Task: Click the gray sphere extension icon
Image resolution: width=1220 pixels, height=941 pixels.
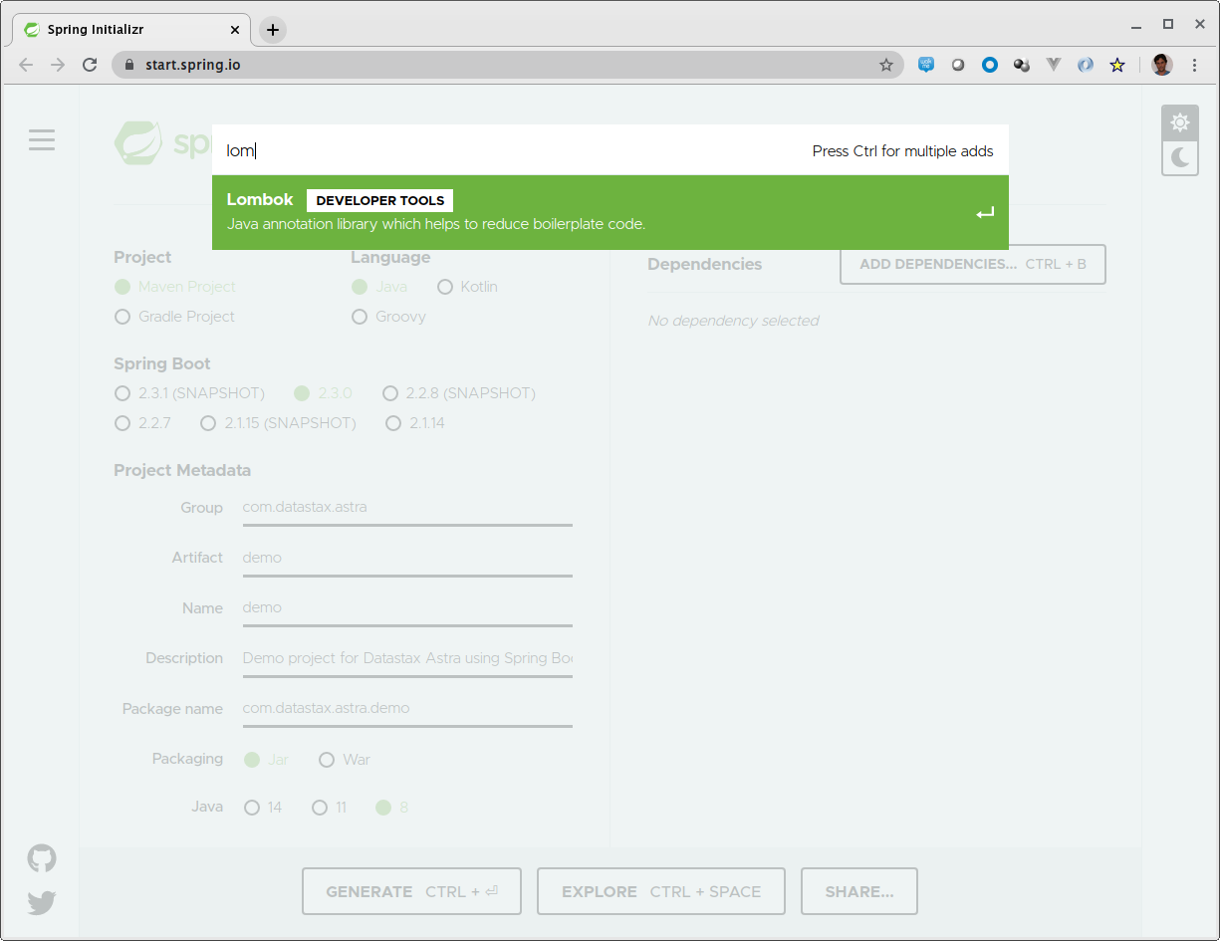Action: (x=958, y=65)
